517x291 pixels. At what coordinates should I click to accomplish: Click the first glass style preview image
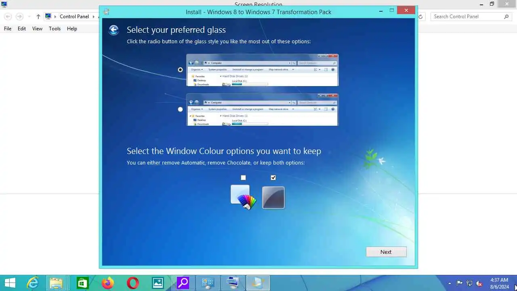(262, 70)
